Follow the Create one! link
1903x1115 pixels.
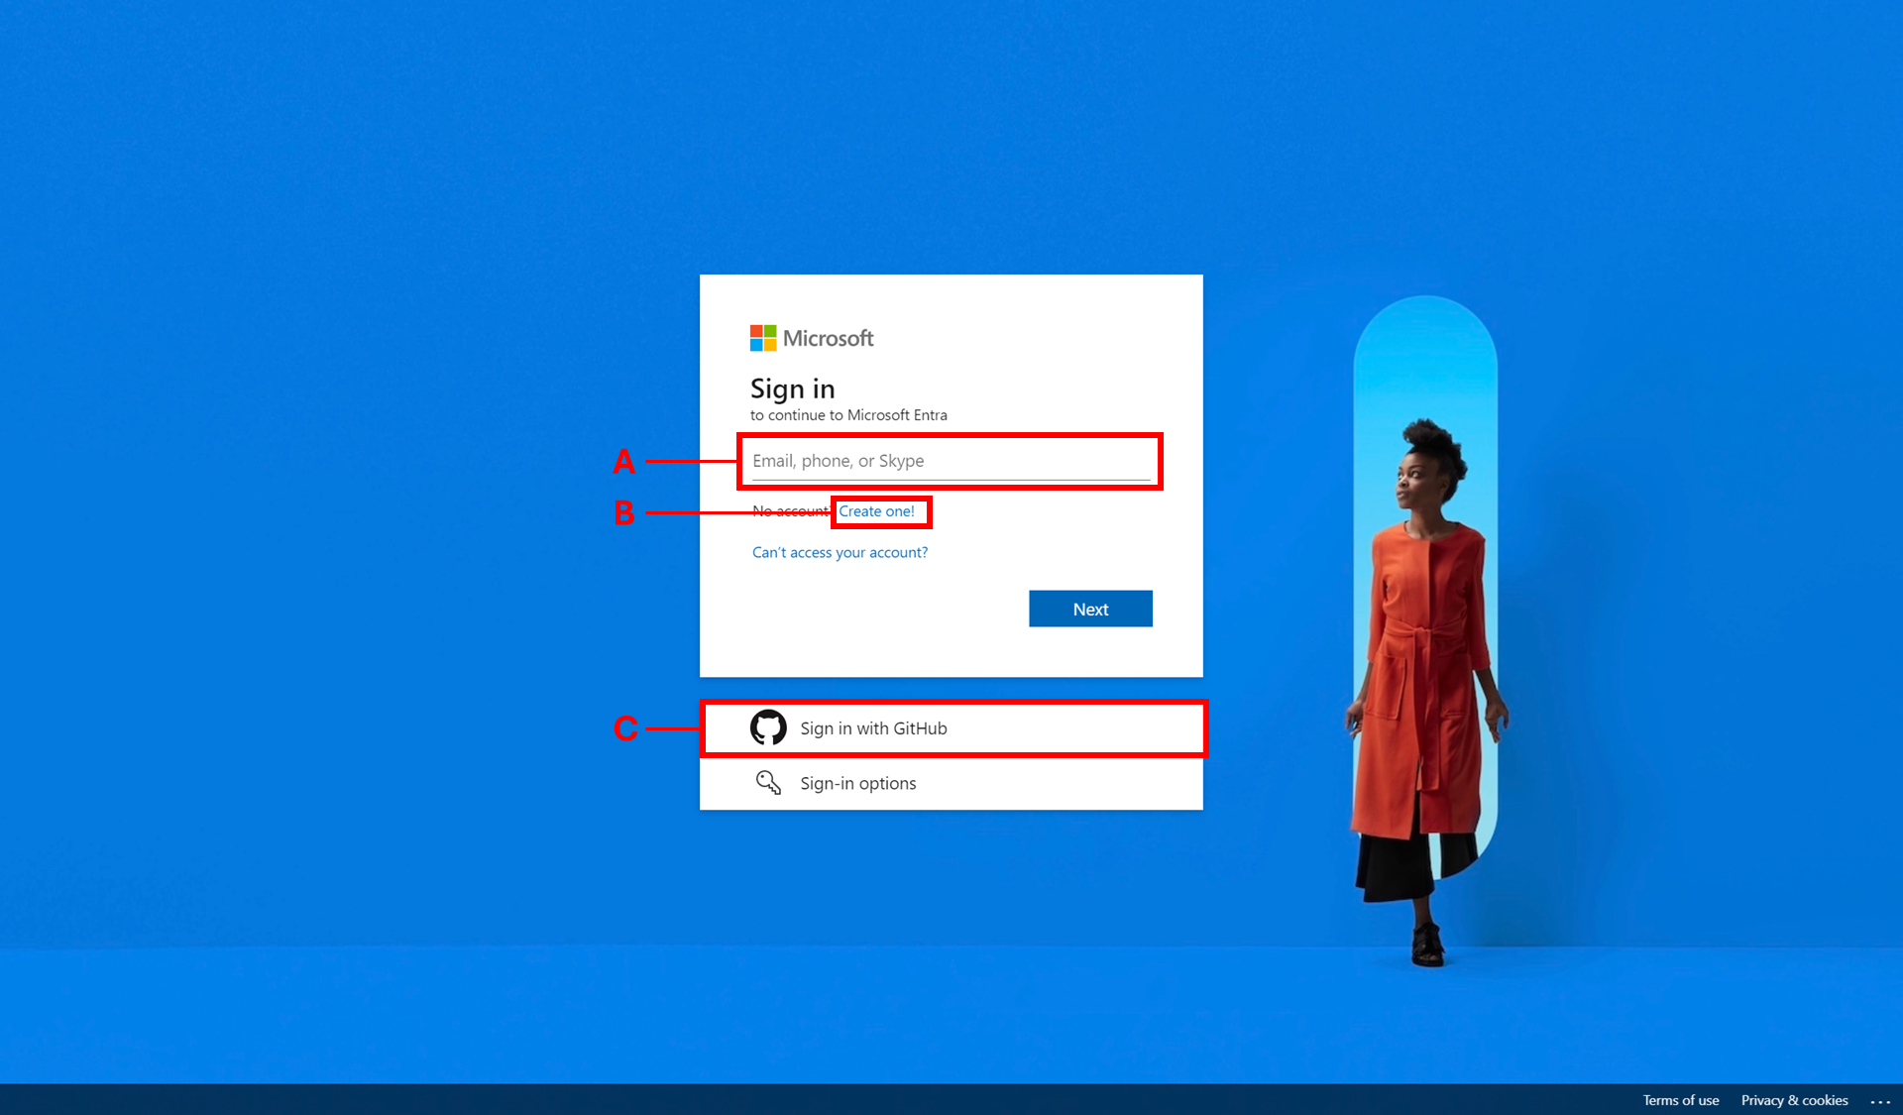pyautogui.click(x=876, y=511)
